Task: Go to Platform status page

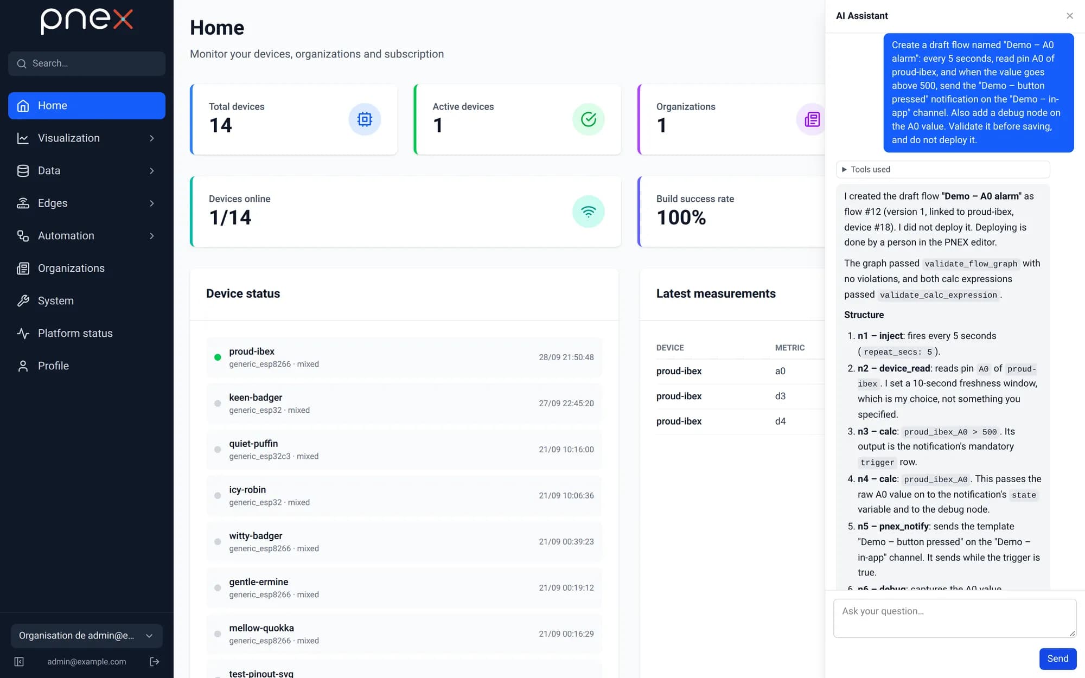Action: [87, 334]
